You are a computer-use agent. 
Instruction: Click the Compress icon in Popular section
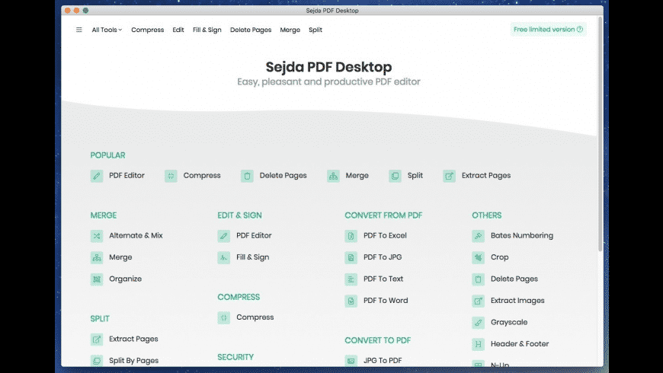(x=171, y=176)
